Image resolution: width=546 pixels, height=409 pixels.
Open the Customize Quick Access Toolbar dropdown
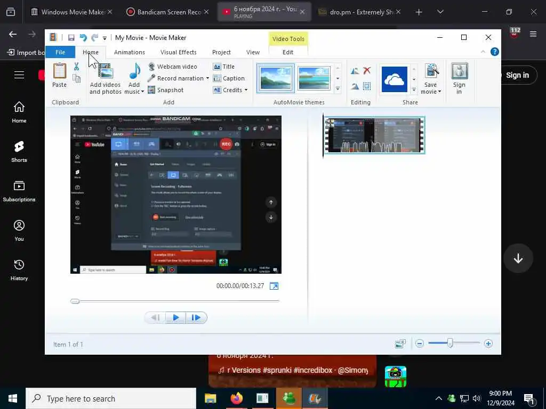pyautogui.click(x=105, y=38)
